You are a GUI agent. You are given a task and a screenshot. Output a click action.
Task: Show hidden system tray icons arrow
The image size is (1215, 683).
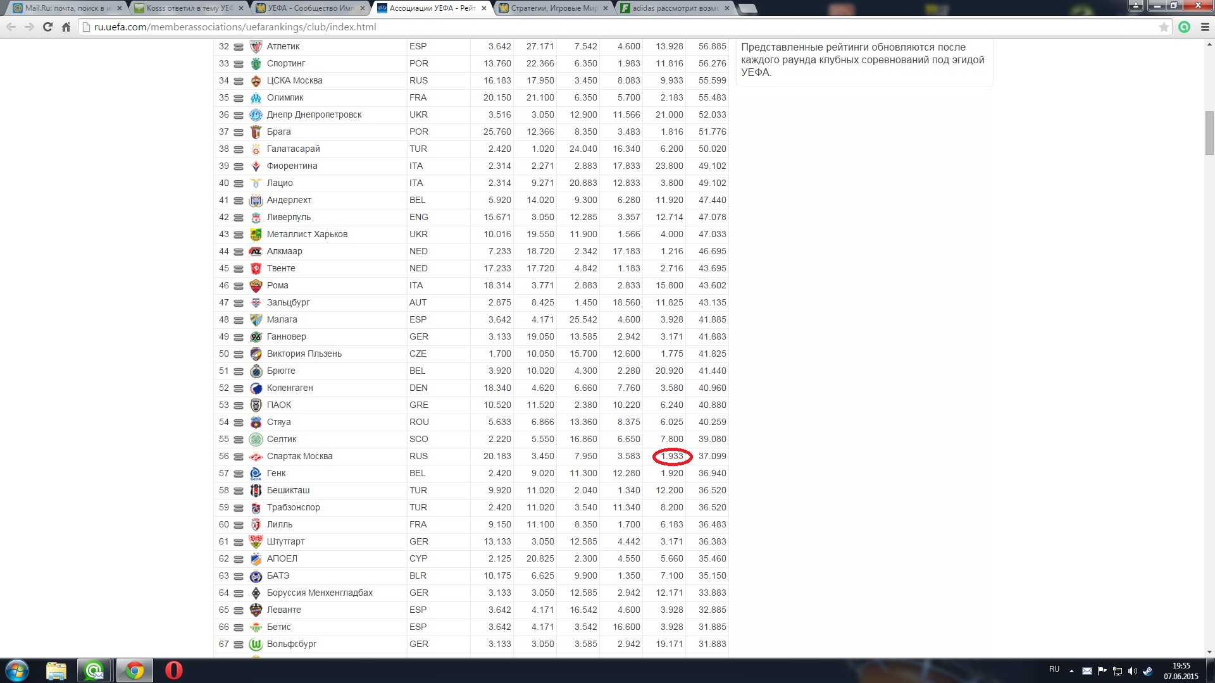[1071, 671]
